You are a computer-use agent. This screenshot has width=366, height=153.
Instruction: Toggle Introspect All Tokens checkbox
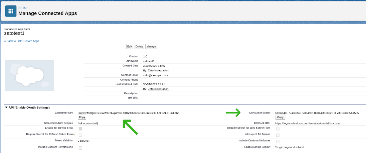[x=278, y=135]
